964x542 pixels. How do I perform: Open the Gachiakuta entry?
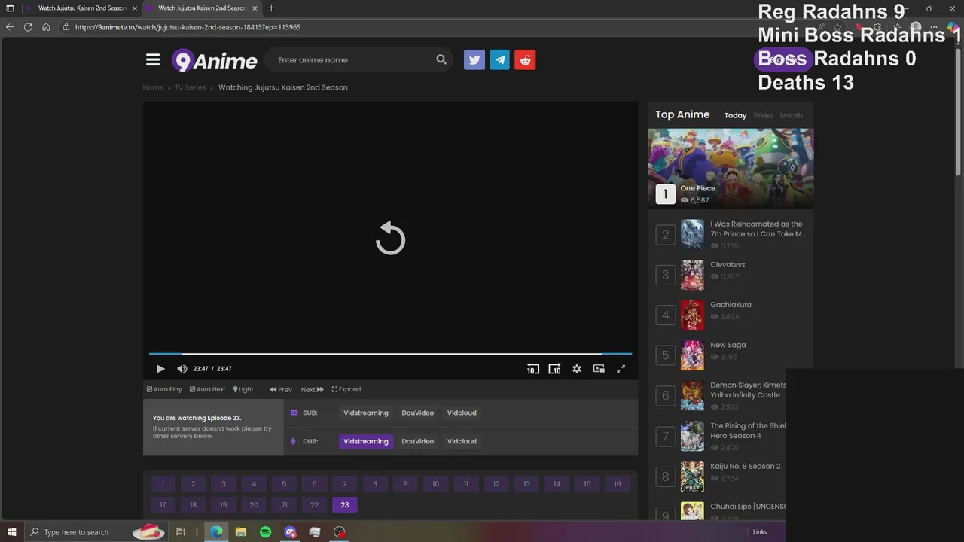731,305
